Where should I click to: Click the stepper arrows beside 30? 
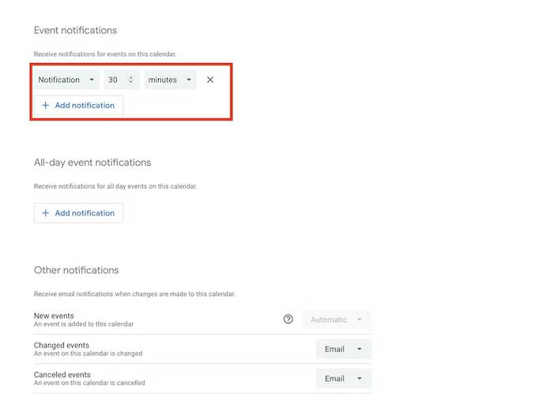131,80
